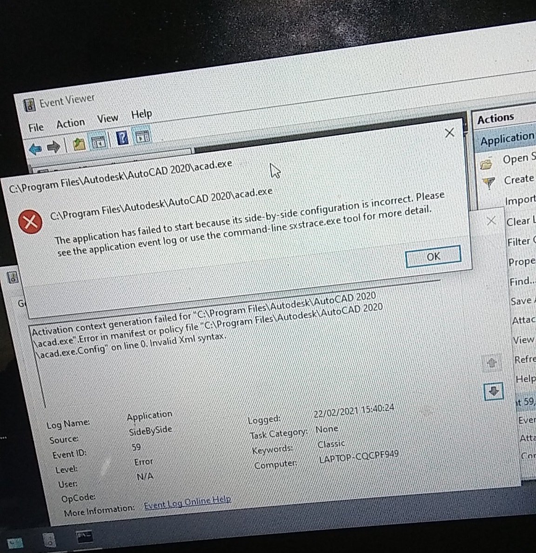Open the Action menu in Event Viewer

71,123
